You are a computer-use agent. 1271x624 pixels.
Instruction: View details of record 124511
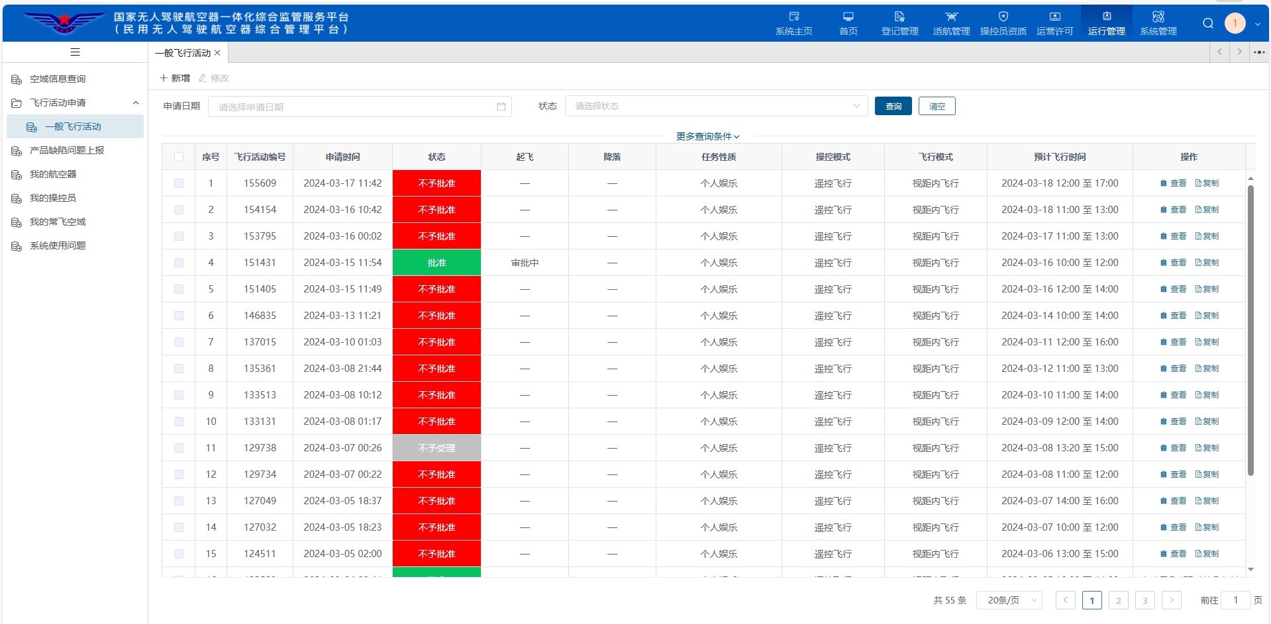tap(1173, 554)
